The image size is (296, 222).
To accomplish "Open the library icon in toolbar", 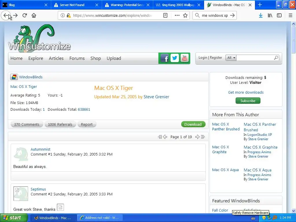I will 270,15.
